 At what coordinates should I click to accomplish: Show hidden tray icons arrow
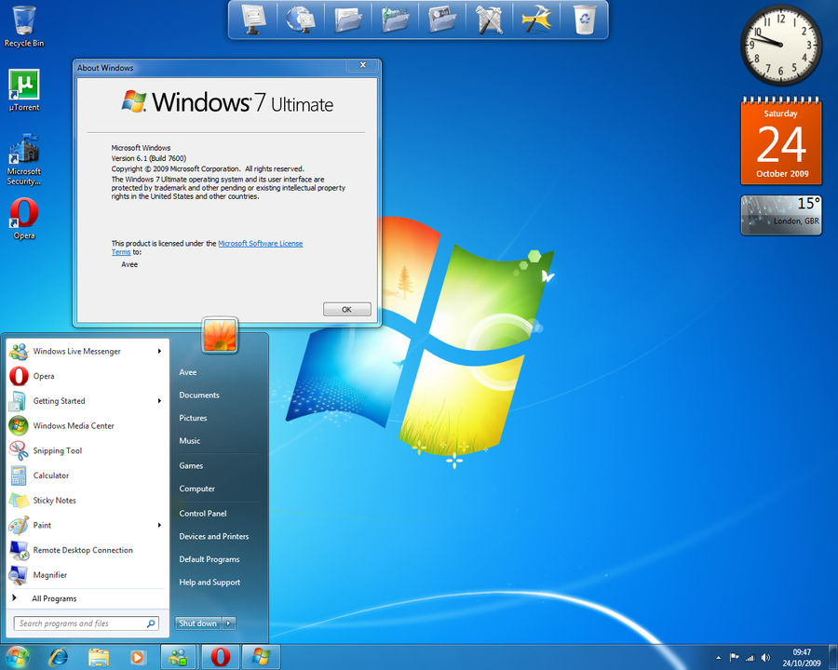point(718,657)
